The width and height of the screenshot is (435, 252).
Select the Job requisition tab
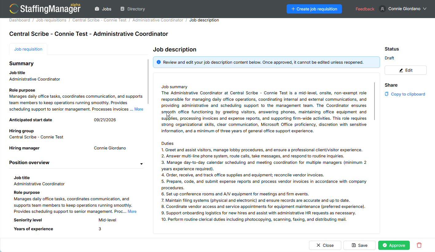pyautogui.click(x=28, y=49)
